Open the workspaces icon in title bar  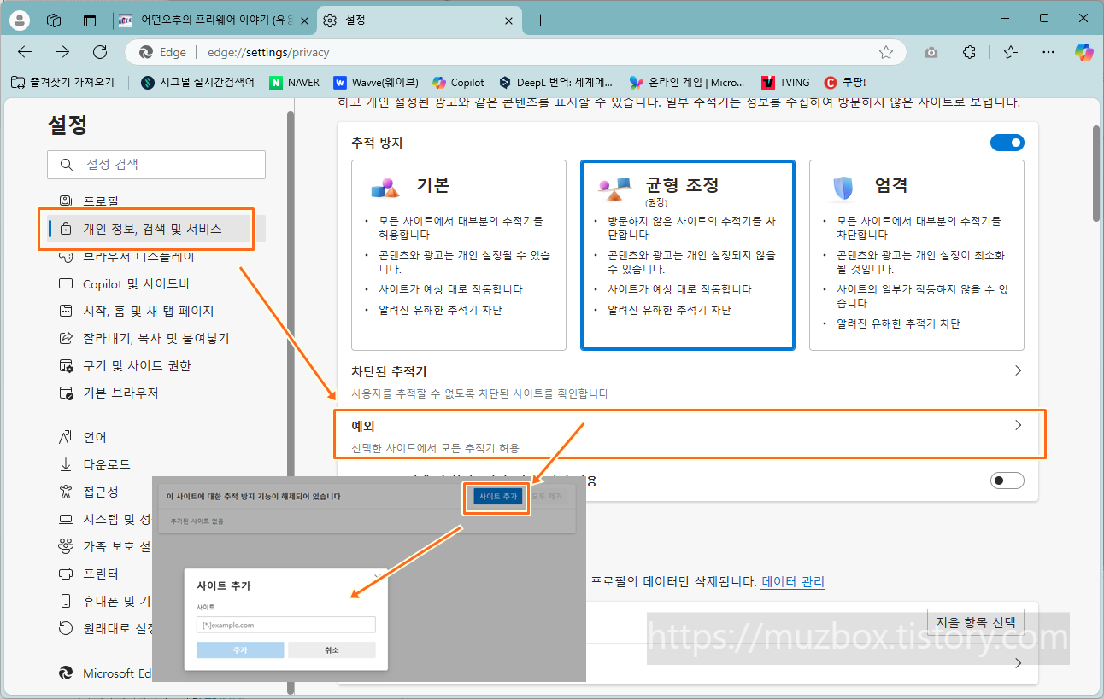(x=54, y=20)
